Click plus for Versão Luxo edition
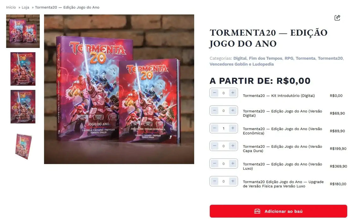This screenshot has width=362, height=220. click(233, 163)
